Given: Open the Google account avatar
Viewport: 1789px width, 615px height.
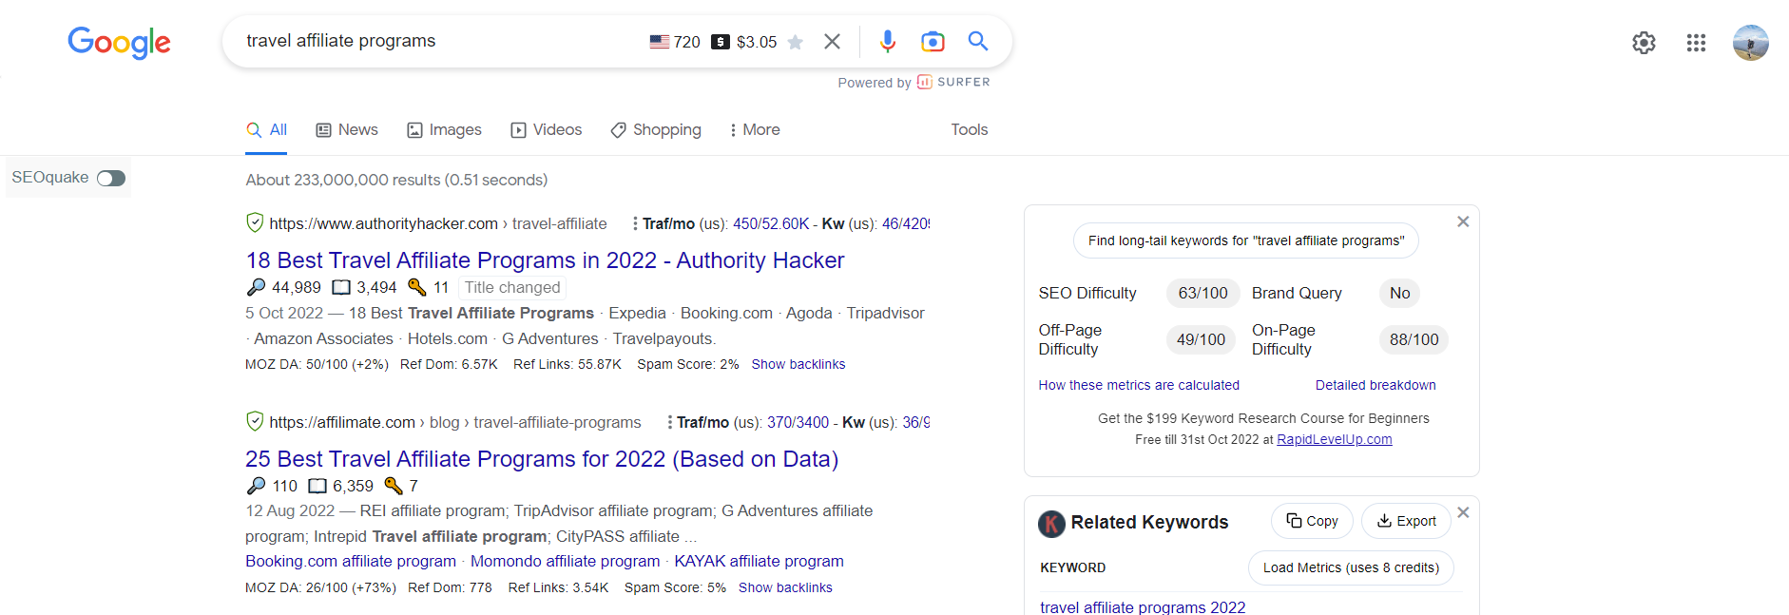Looking at the screenshot, I should (1750, 43).
